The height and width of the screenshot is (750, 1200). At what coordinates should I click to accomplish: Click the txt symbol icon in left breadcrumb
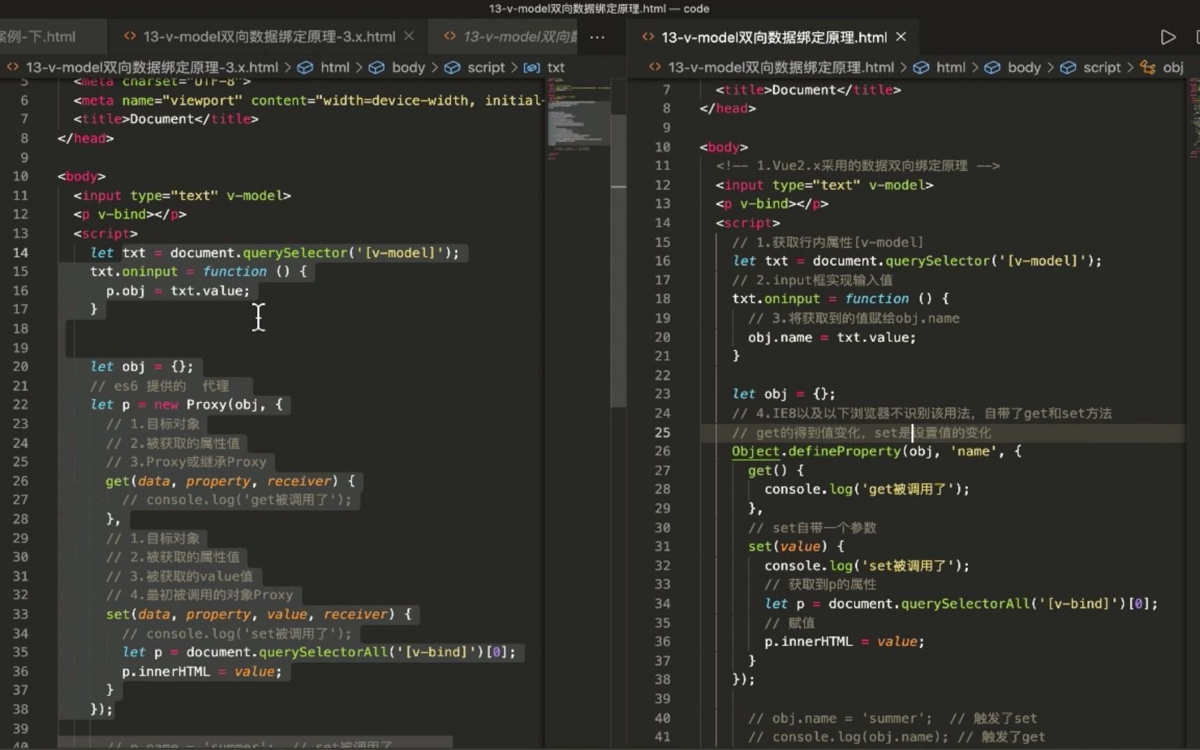(x=531, y=67)
